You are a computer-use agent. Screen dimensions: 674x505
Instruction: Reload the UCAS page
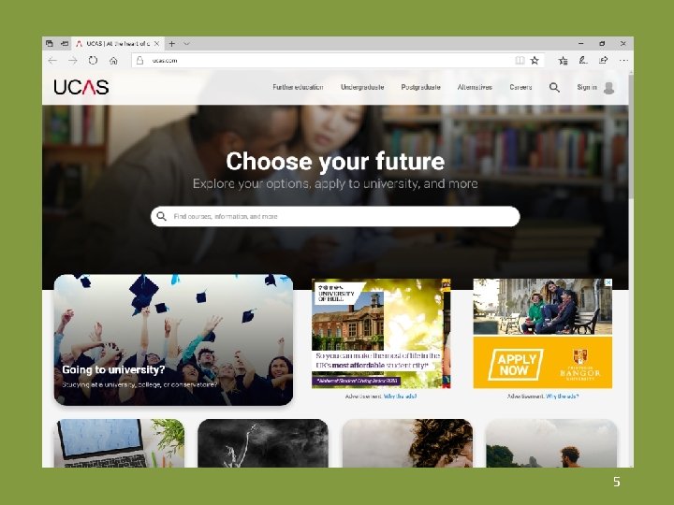93,61
